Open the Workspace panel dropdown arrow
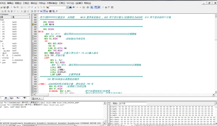 pos(27,14)
